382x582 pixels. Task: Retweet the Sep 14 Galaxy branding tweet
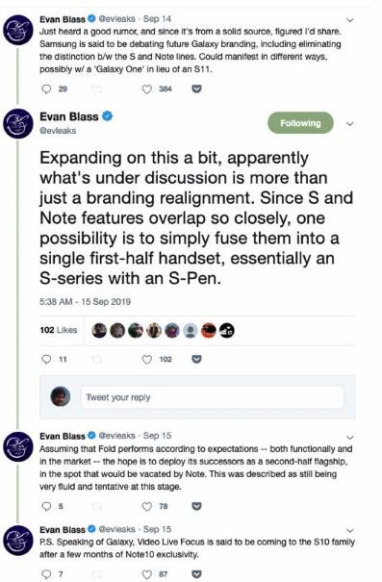97,89
